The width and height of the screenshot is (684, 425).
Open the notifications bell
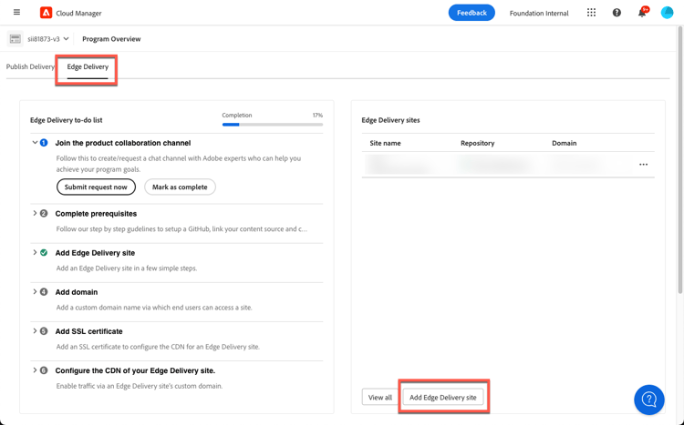click(x=642, y=13)
